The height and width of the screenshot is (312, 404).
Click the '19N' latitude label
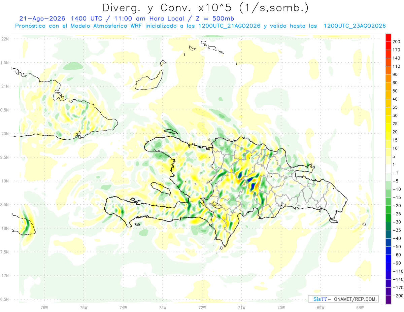click(5, 181)
